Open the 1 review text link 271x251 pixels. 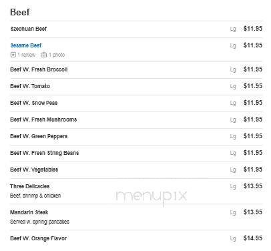coord(27,55)
